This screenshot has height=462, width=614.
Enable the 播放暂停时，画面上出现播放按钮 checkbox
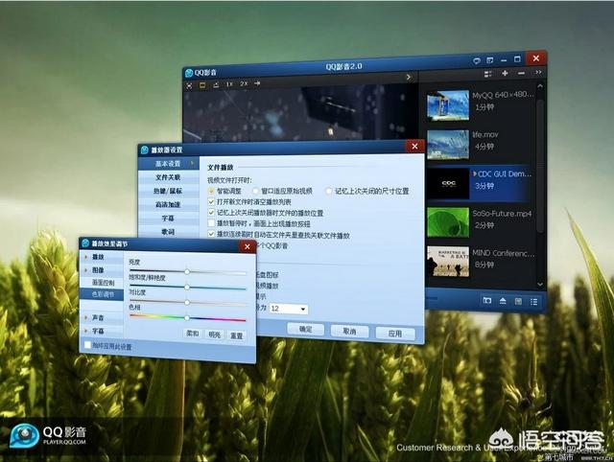click(x=211, y=223)
